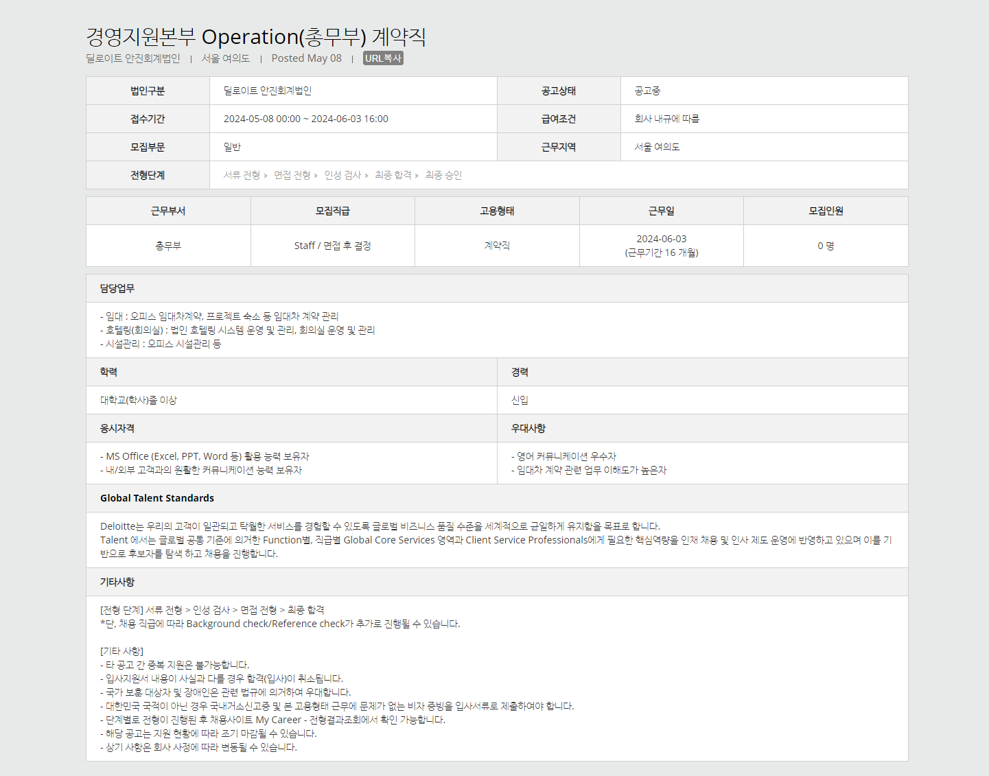Click the My Career - 전형결과조회 line
This screenshot has height=776, width=989.
click(x=273, y=720)
